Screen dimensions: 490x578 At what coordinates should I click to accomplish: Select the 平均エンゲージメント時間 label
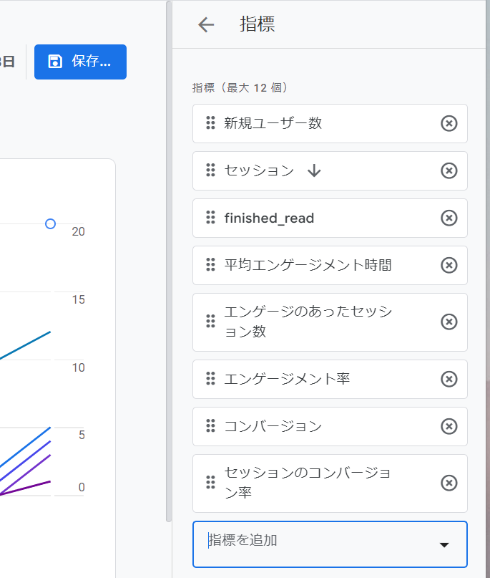(308, 265)
